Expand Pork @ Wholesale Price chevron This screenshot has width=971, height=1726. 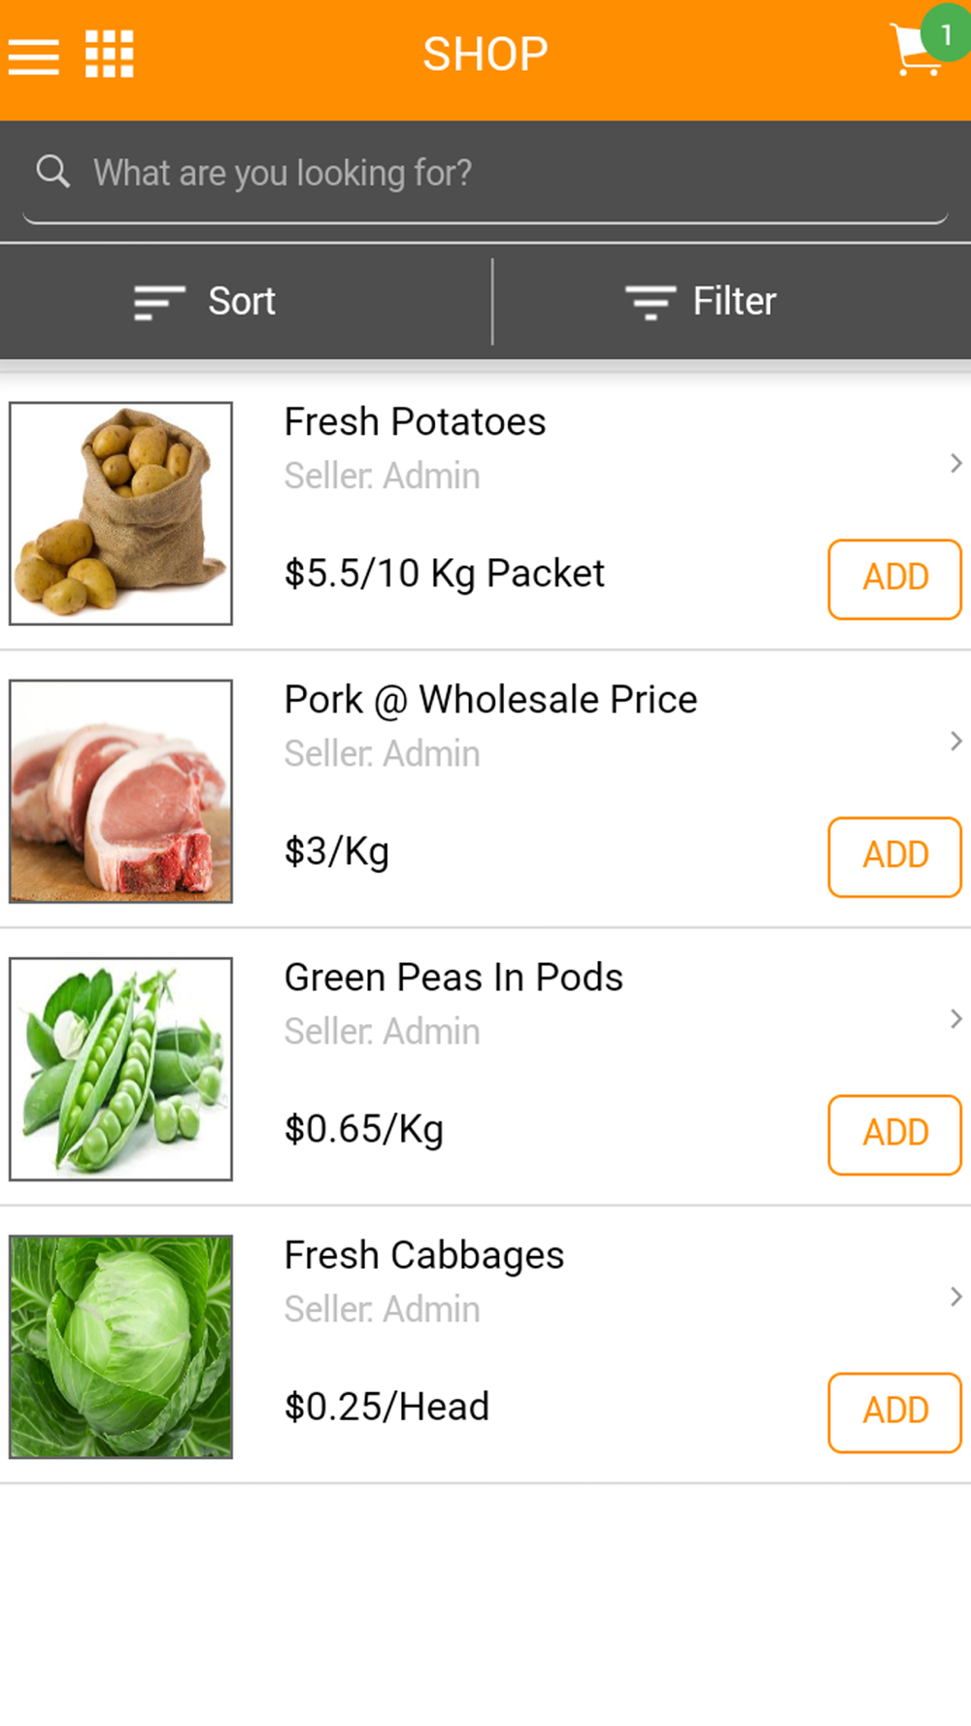tap(955, 741)
